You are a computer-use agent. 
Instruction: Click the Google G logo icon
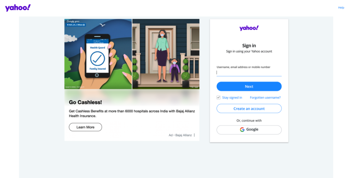[242, 130]
